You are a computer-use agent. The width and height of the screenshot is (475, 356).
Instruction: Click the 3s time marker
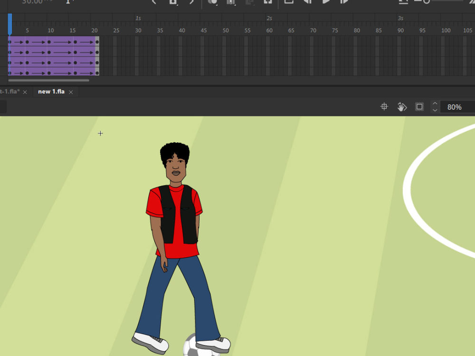point(400,18)
